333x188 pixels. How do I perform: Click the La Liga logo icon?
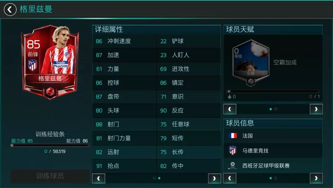tap(232, 165)
